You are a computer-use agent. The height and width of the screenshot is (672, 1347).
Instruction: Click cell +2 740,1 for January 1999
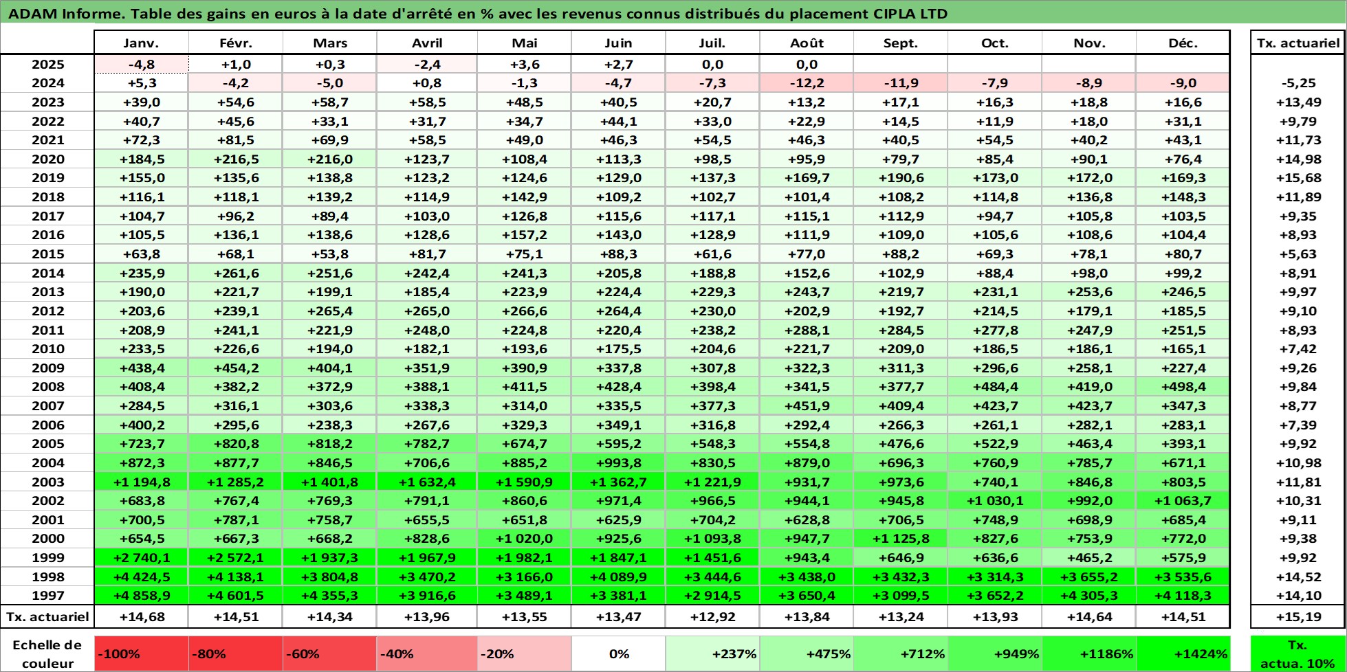[x=141, y=558]
